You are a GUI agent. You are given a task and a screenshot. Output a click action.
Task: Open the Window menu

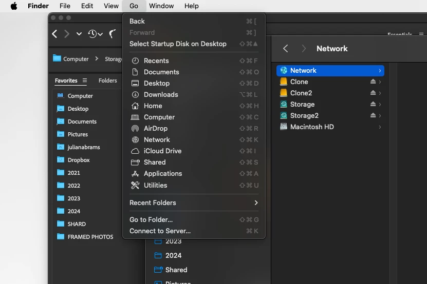(x=161, y=6)
